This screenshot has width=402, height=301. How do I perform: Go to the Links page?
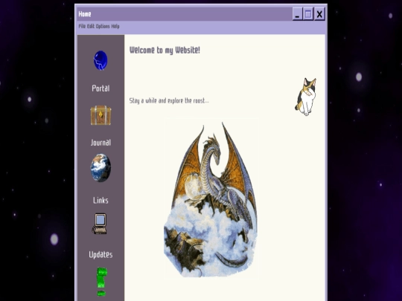(100, 200)
